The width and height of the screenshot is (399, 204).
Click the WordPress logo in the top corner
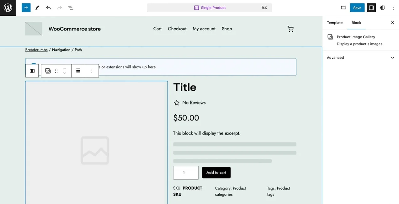pos(8,8)
